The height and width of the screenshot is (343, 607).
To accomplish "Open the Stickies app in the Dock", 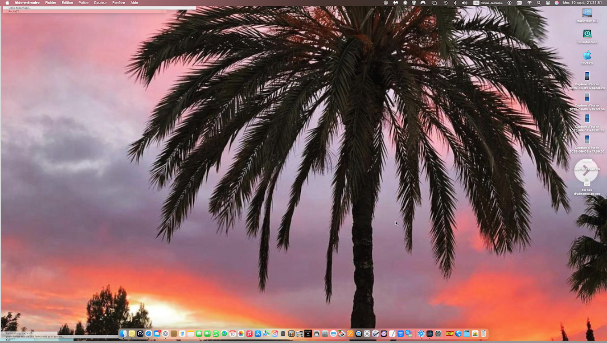I will coord(132,334).
